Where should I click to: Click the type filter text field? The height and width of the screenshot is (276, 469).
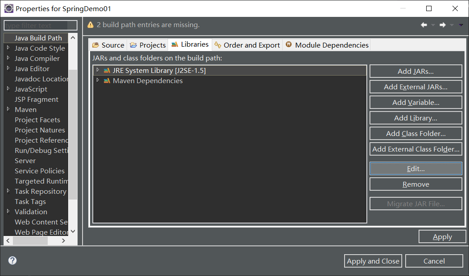pyautogui.click(x=41, y=25)
